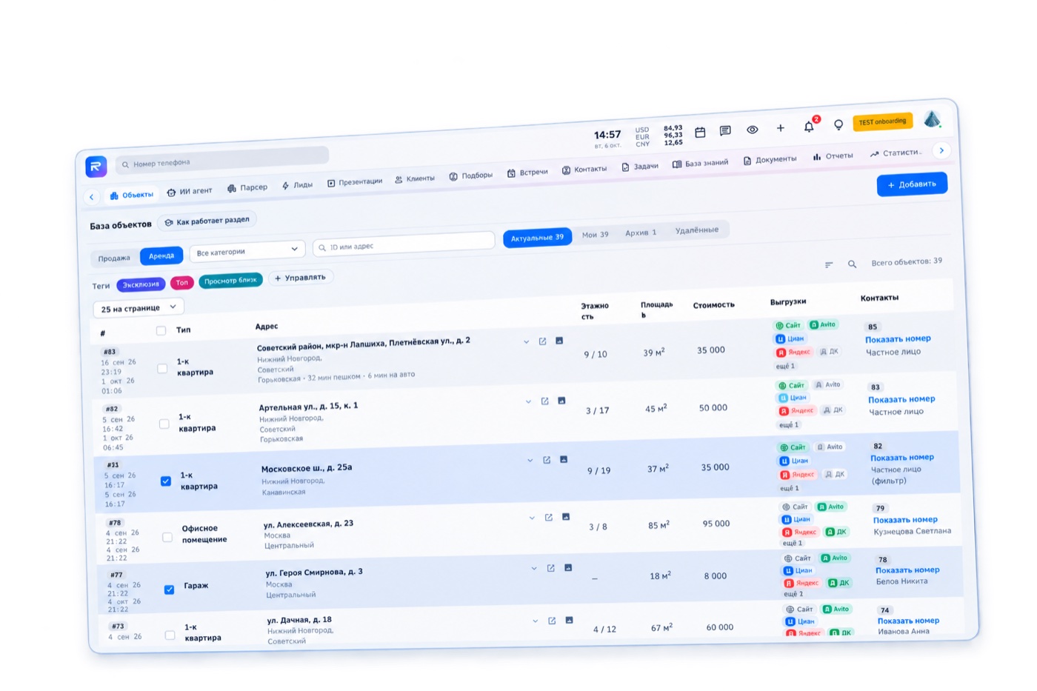Viewport: 1037px width, 691px height.
Task: Open the 25 на странице dropdown
Action: (139, 308)
